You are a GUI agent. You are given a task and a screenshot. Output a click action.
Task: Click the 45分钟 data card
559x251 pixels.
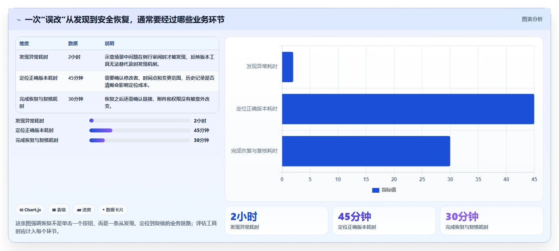384,220
